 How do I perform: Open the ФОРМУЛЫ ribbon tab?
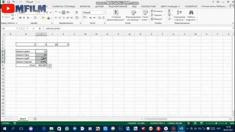pos(85,7)
